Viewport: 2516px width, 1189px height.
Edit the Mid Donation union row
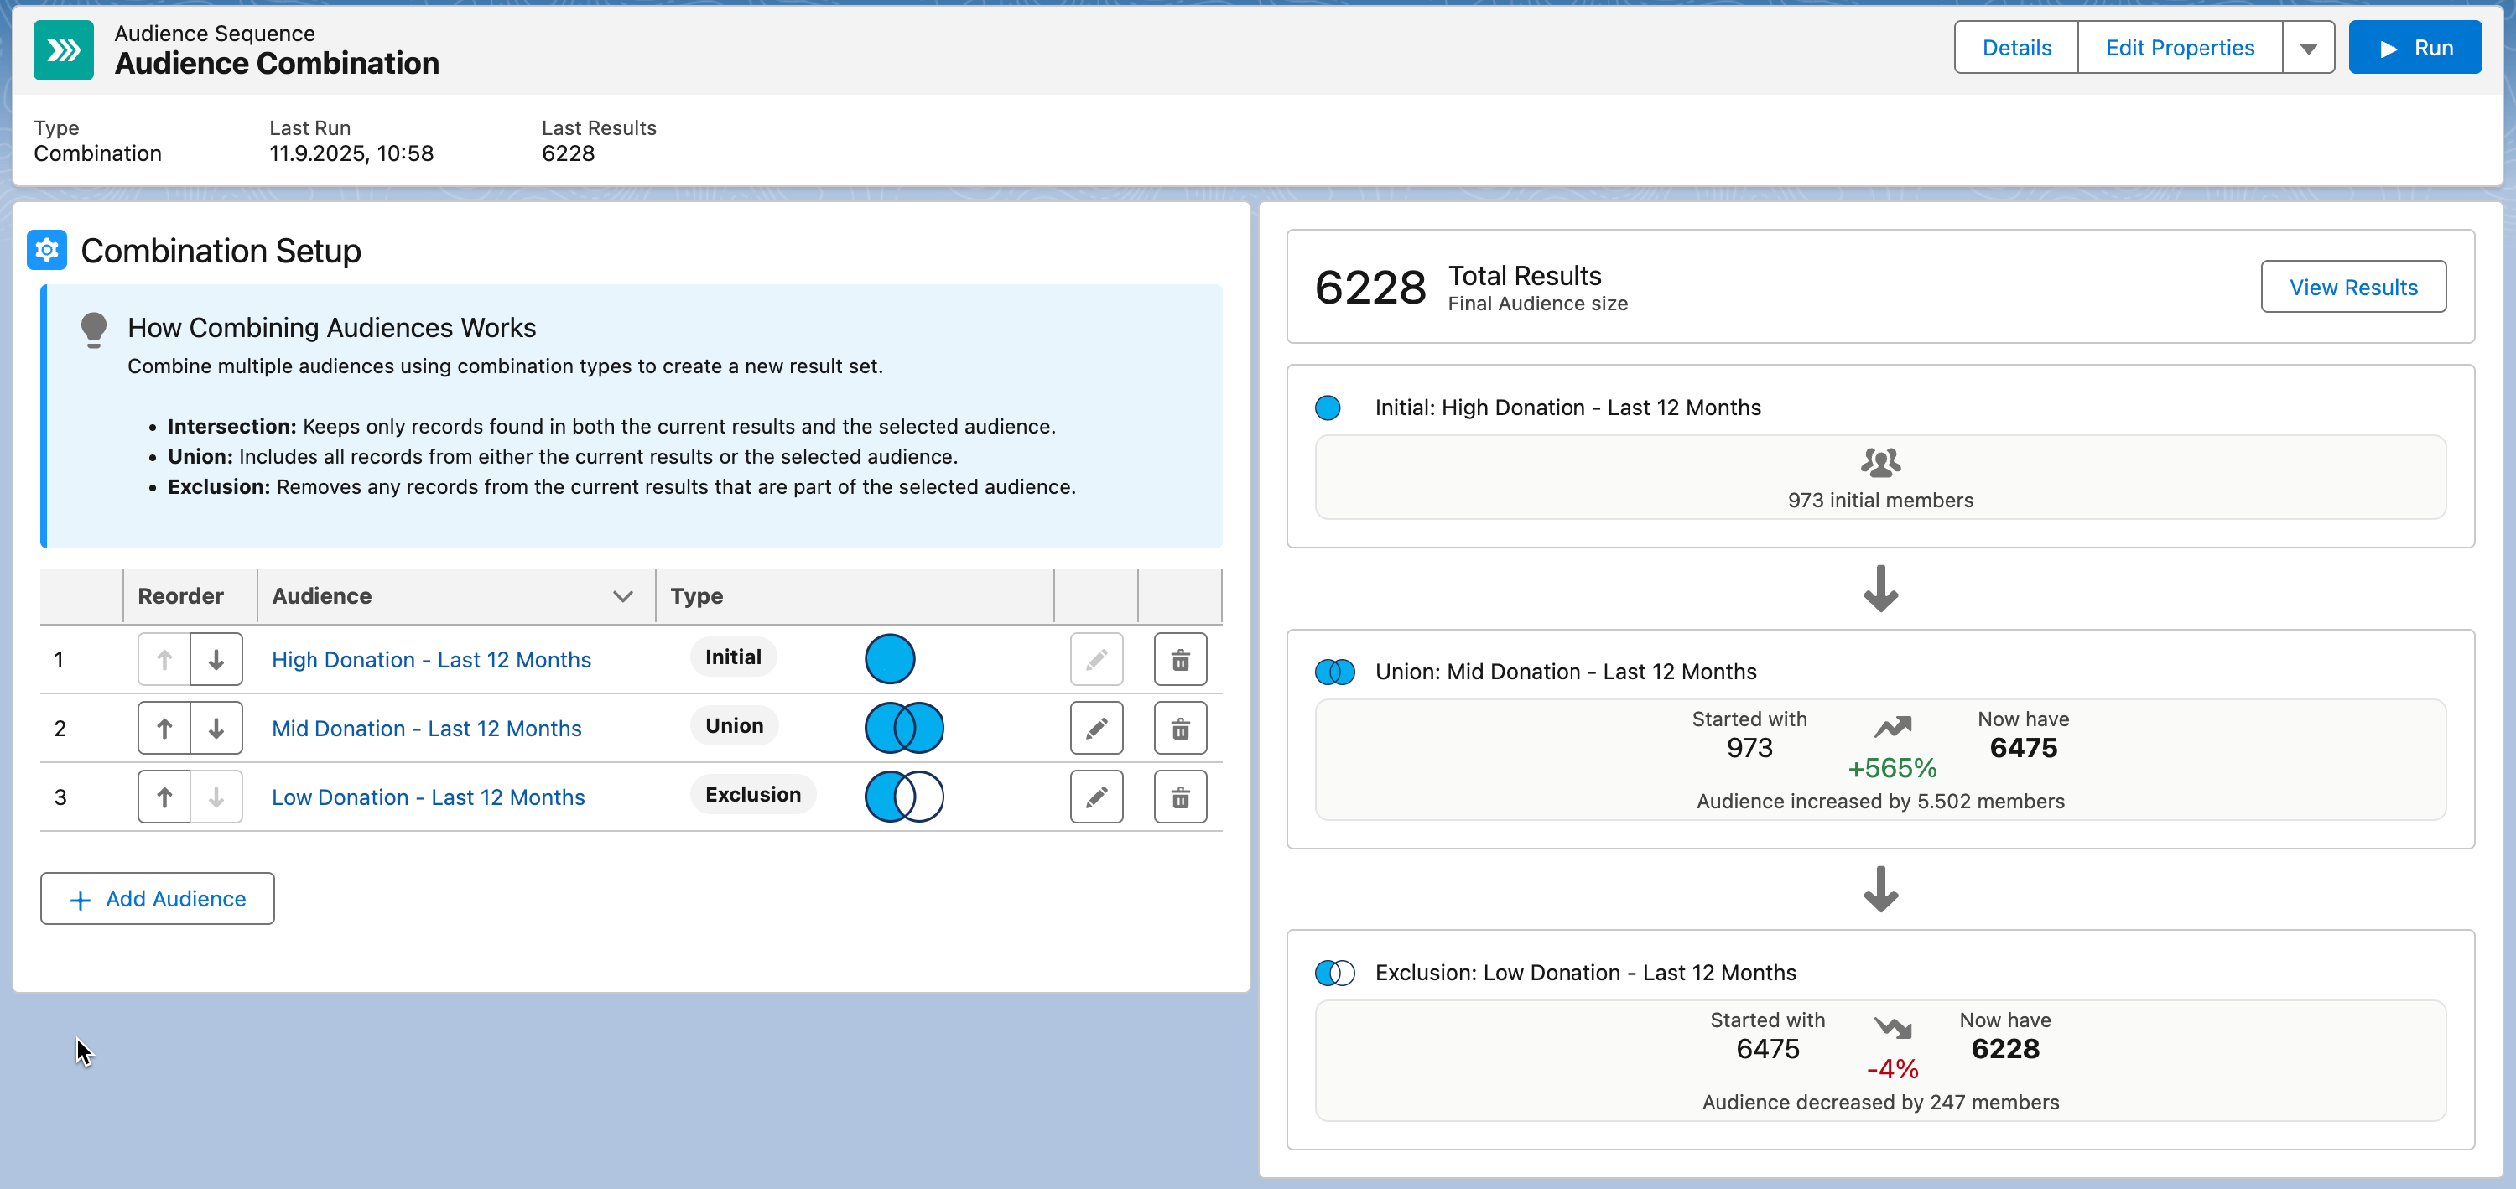1096,728
